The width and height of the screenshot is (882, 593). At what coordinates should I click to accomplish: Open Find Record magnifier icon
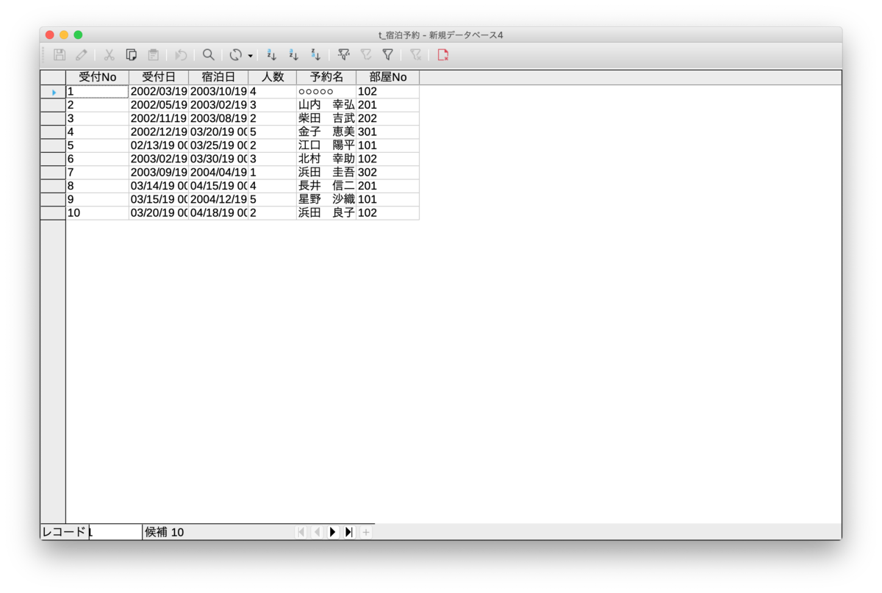[x=209, y=54]
